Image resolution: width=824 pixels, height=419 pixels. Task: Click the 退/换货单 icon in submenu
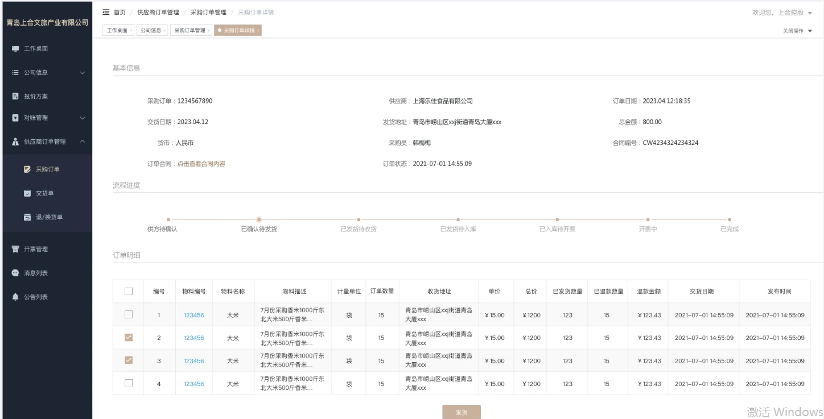[x=27, y=217]
